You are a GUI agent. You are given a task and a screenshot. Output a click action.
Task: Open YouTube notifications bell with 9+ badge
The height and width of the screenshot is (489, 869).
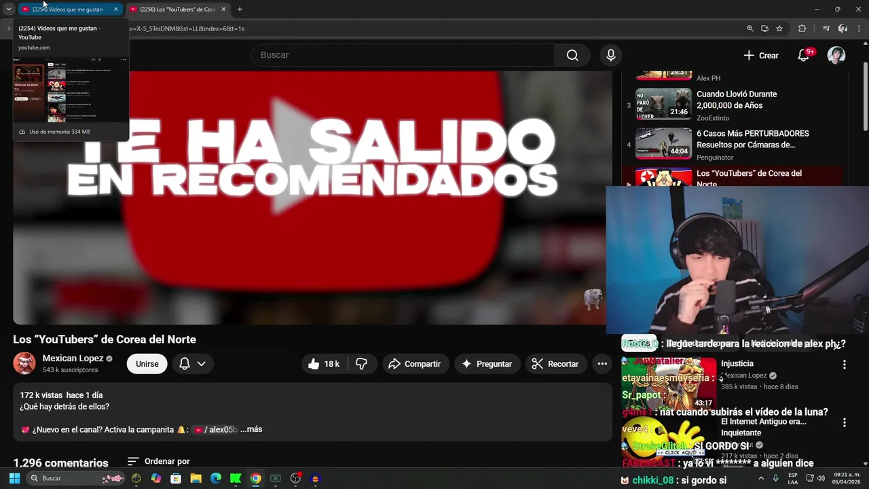point(804,55)
